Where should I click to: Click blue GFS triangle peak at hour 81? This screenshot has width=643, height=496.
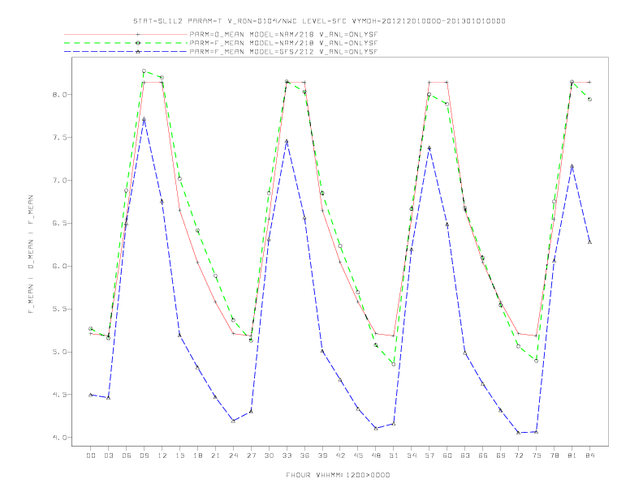[572, 166]
